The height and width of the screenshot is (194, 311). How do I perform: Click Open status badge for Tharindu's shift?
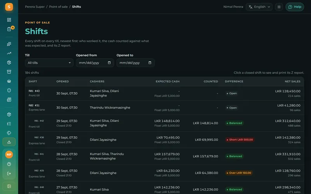[x=232, y=108]
